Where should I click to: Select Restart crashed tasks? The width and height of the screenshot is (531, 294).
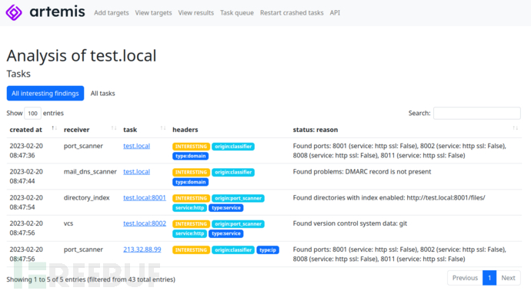tap(292, 13)
